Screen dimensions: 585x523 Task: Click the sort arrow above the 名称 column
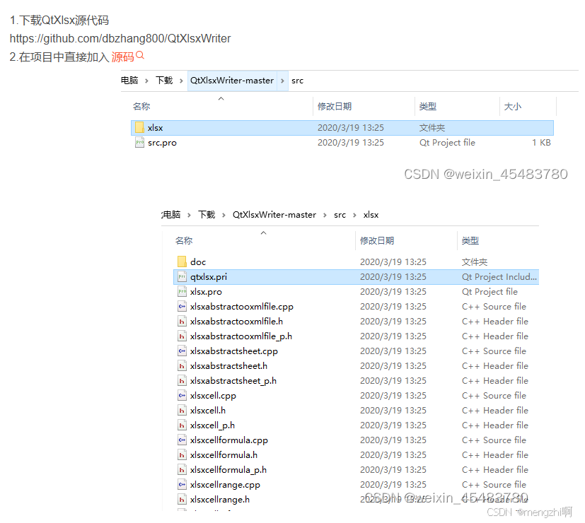tap(221, 100)
